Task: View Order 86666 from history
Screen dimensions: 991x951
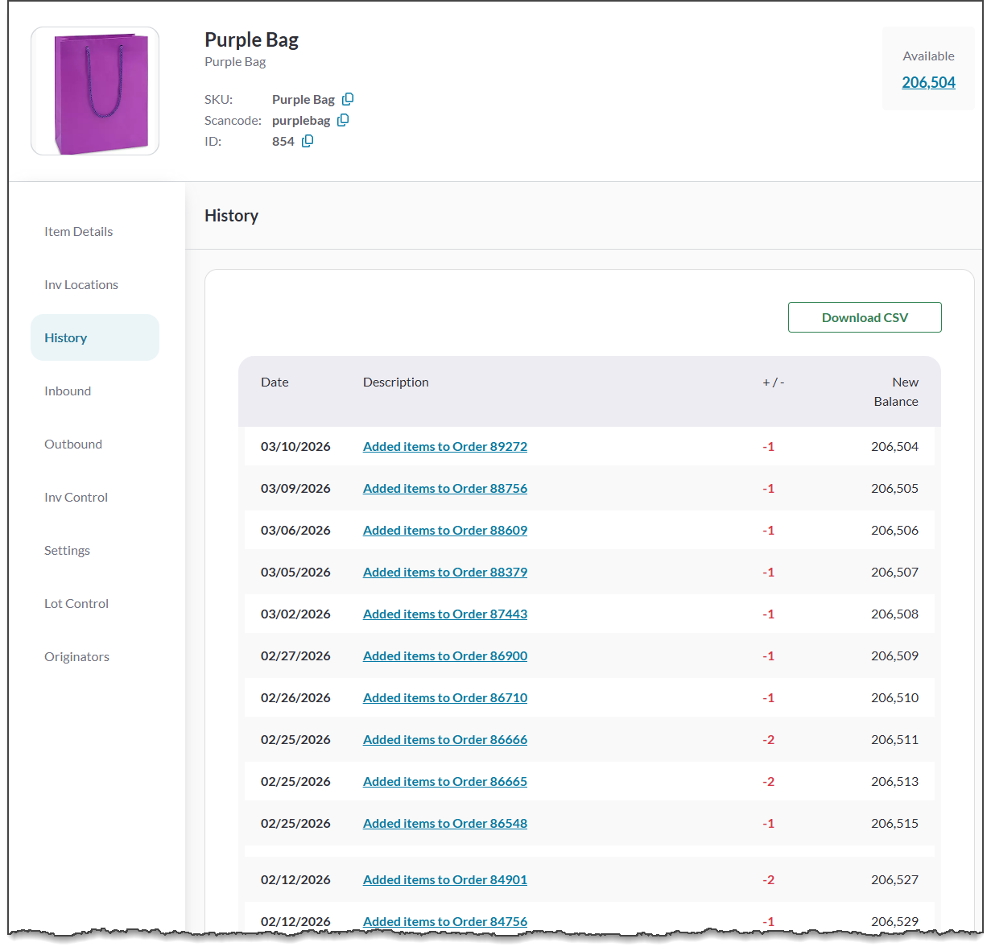Action: (444, 739)
